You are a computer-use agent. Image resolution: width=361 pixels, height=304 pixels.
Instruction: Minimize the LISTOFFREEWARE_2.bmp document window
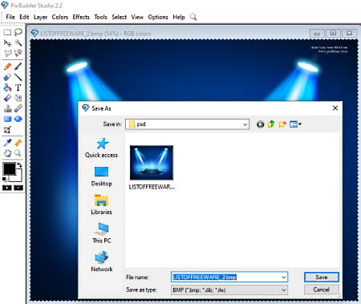click(318, 33)
